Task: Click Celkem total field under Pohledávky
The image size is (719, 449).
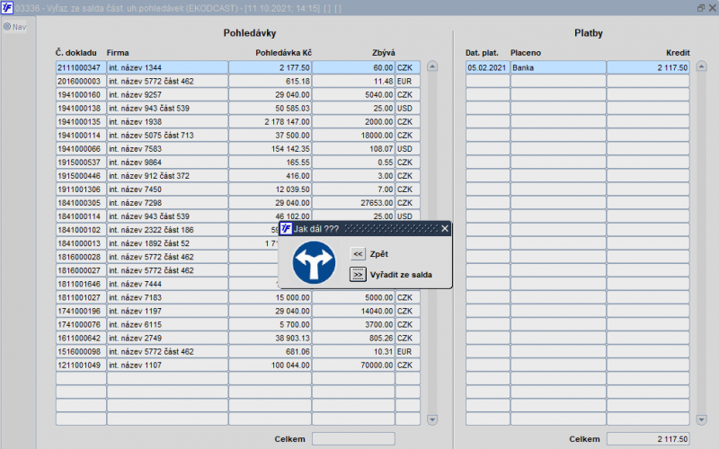Action: (352, 438)
